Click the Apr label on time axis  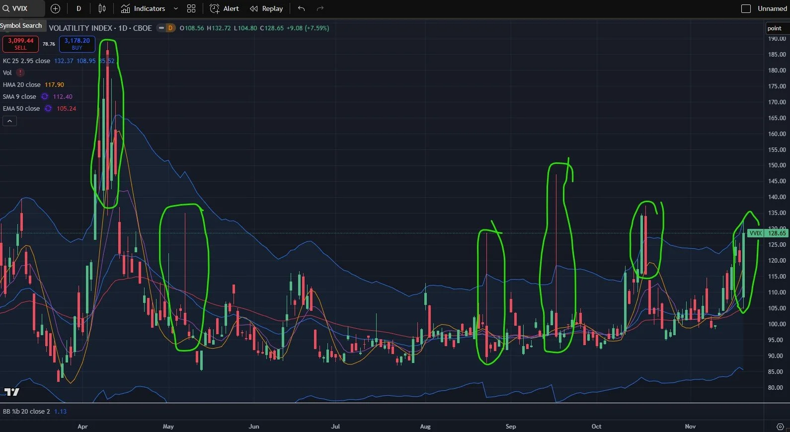pos(82,427)
